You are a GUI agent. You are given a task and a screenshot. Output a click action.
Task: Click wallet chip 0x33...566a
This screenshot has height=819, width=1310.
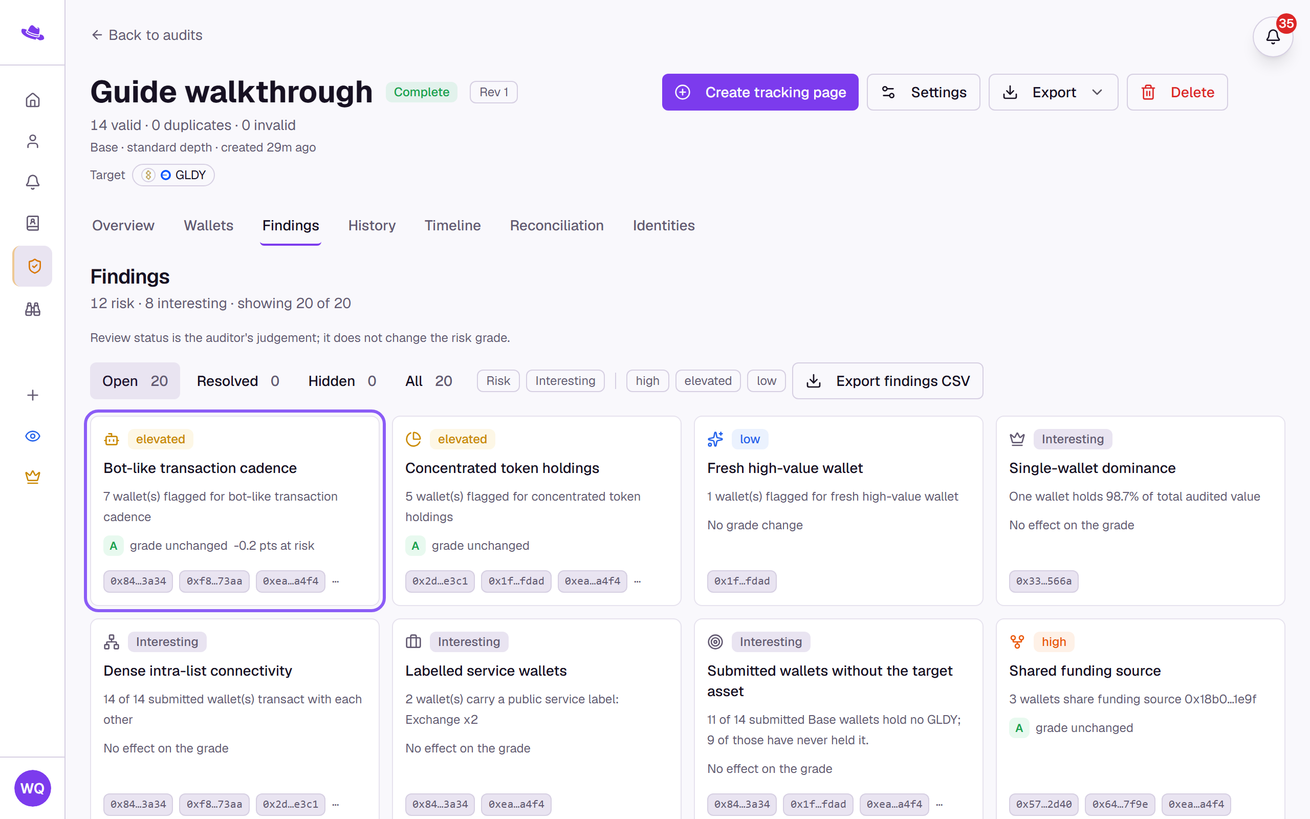pos(1043,581)
